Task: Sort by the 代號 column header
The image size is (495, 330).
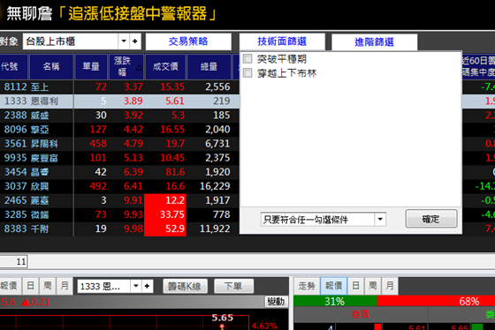Action: [x=12, y=66]
